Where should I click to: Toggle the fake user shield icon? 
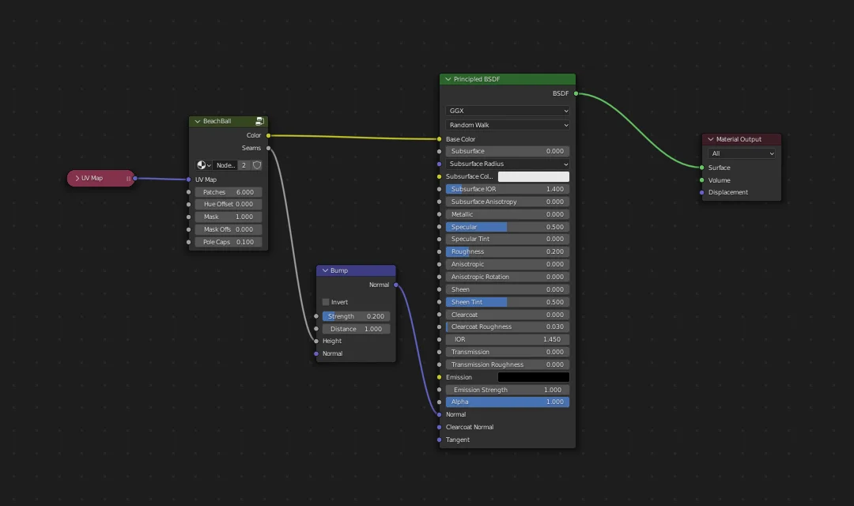pos(257,165)
